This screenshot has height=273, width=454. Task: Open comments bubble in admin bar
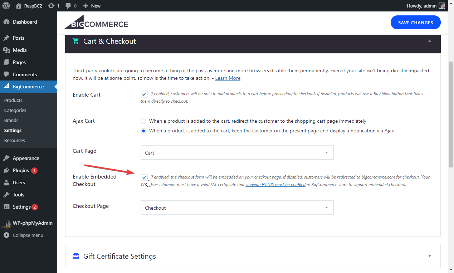[68, 6]
